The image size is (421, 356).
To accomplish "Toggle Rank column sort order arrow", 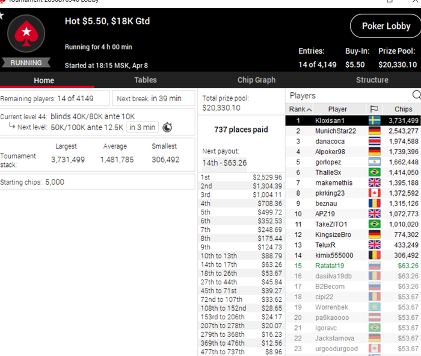I will pos(309,110).
